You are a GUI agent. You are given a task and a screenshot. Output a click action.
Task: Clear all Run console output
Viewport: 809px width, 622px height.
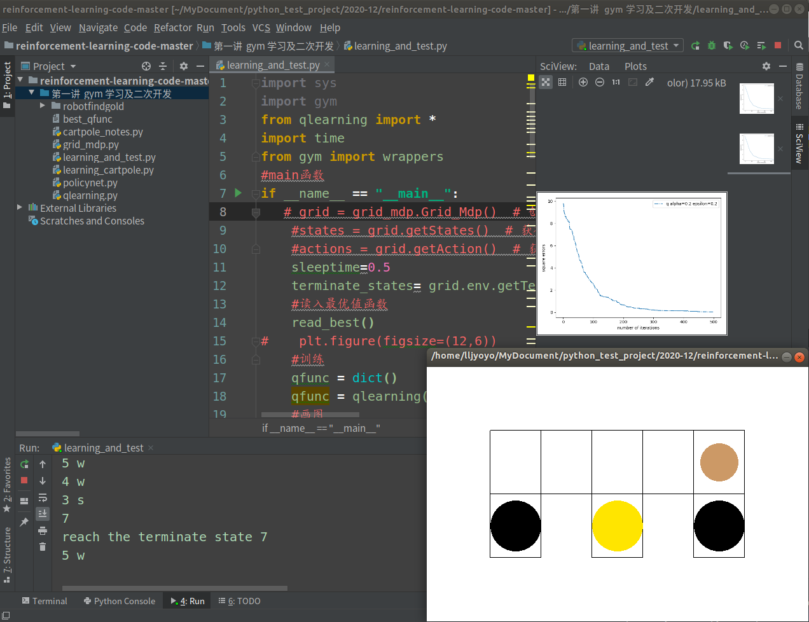tap(43, 547)
